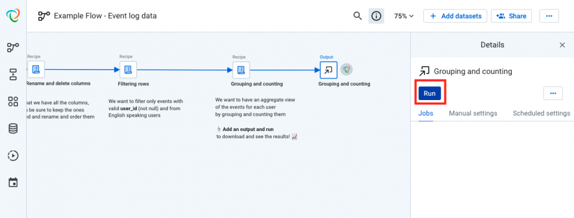Select the Filtering rows recipe node
Screen dimensions: 574x218
(128, 70)
